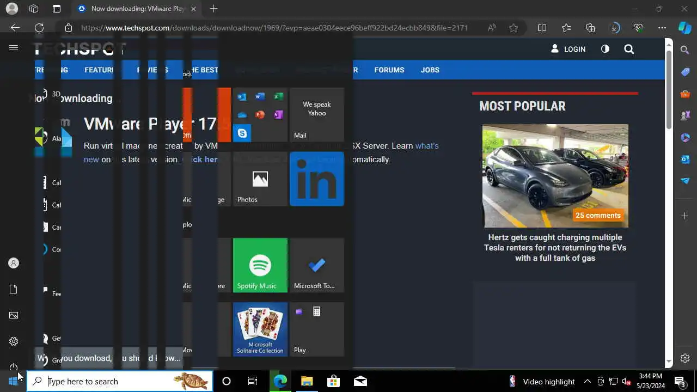This screenshot has height=392, width=697.
Task: Open the Favorites list
Action: (x=566, y=28)
